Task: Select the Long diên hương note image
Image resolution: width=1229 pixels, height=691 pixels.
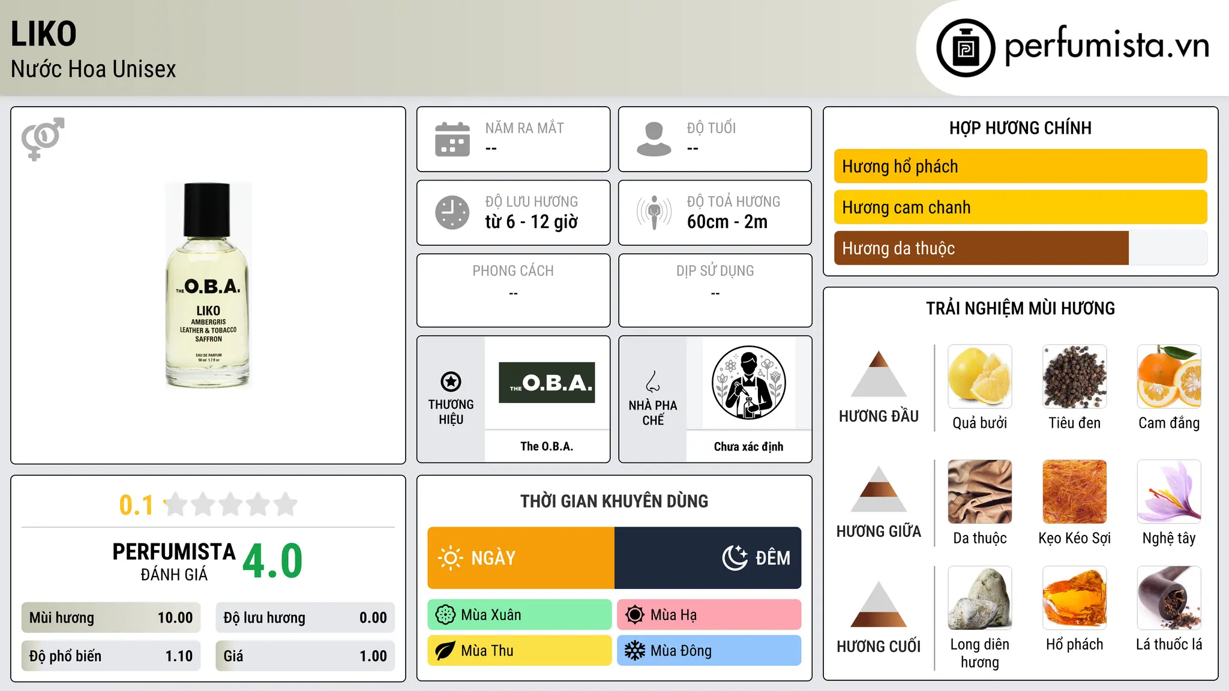Action: [x=980, y=598]
